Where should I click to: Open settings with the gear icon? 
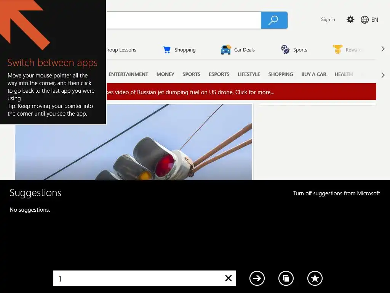pyautogui.click(x=350, y=19)
